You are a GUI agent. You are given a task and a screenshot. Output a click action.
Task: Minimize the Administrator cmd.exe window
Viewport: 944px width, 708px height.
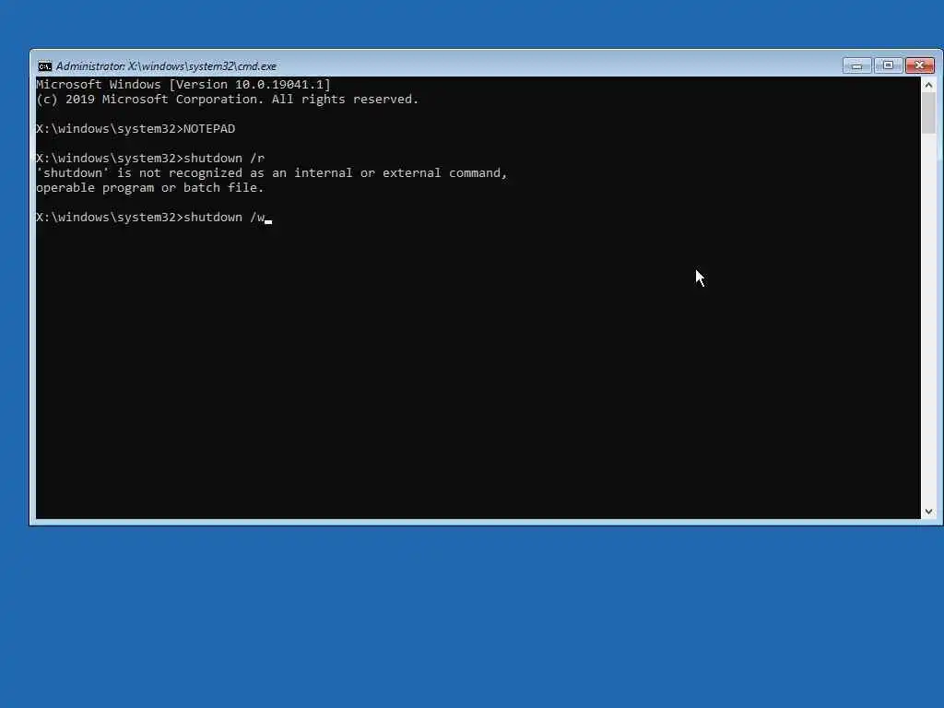856,65
